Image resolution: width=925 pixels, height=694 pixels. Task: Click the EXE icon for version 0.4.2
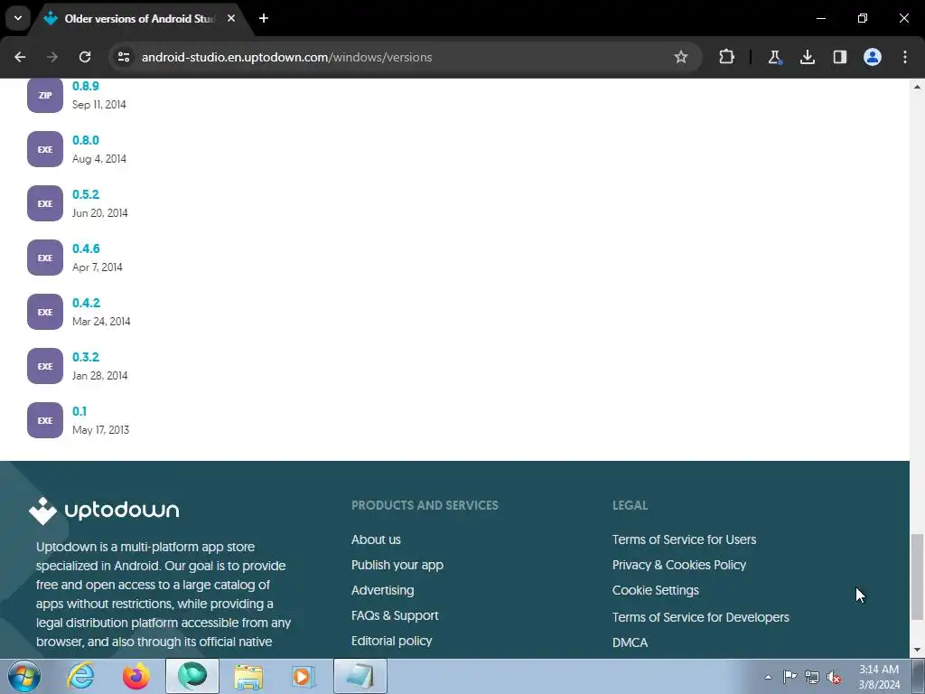tap(45, 312)
